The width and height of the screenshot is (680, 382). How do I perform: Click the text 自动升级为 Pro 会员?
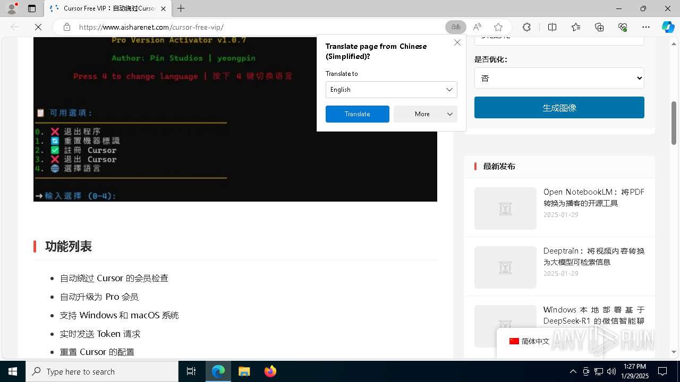pos(99,297)
